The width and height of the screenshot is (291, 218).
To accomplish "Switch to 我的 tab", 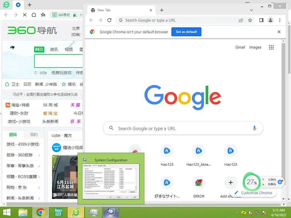I will coord(34,135).
